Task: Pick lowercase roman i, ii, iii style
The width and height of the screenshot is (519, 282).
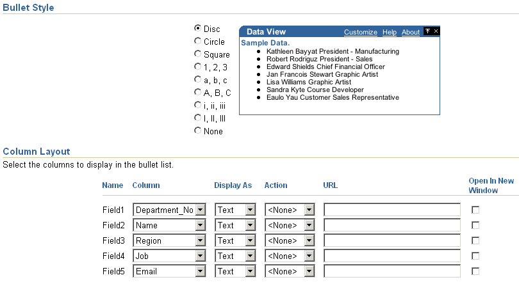Action: 197,105
